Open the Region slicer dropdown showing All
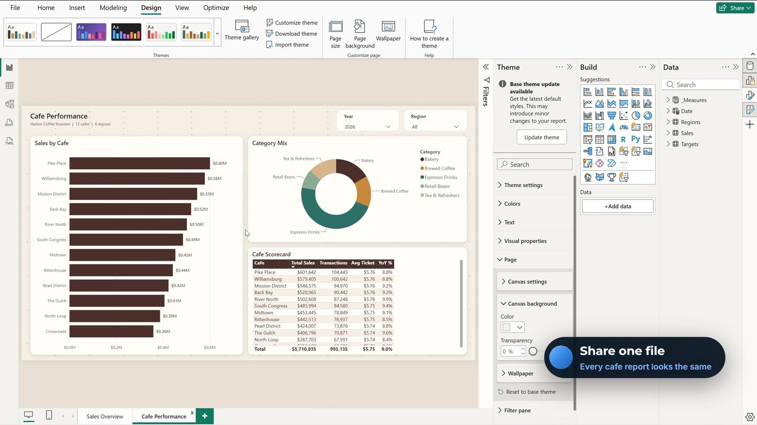 [435, 127]
